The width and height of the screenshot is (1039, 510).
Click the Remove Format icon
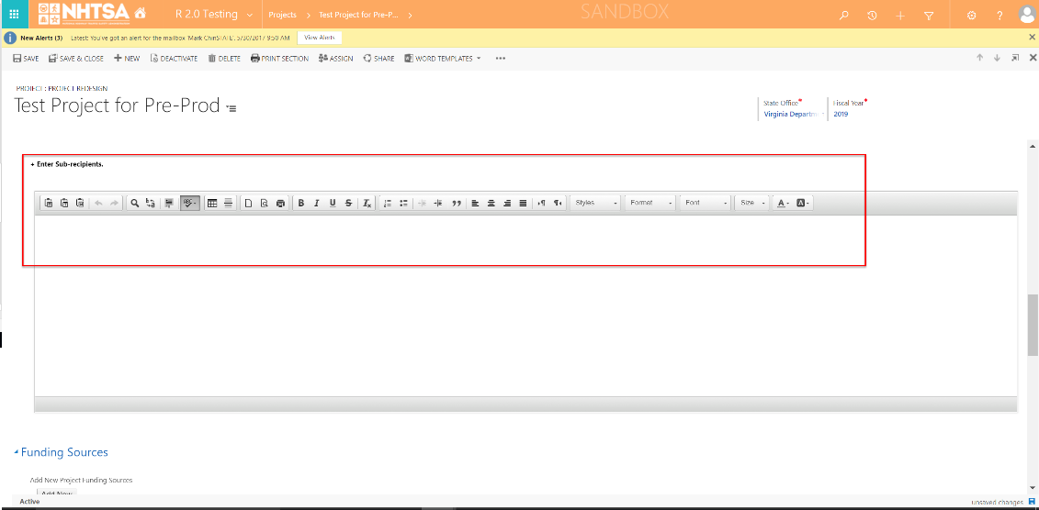(x=367, y=203)
